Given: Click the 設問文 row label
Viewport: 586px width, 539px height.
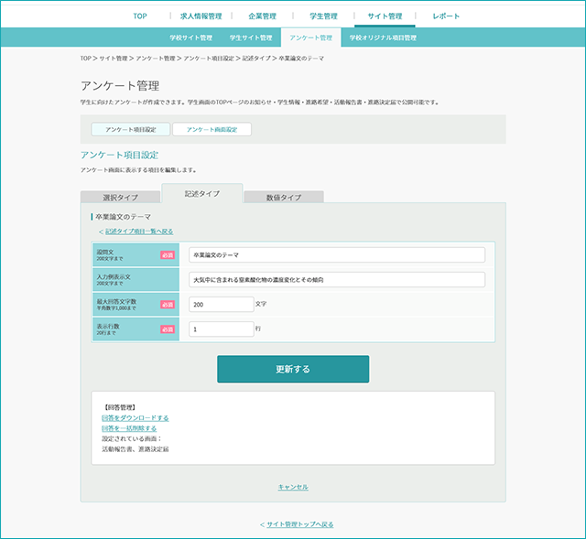Looking at the screenshot, I should pos(105,253).
